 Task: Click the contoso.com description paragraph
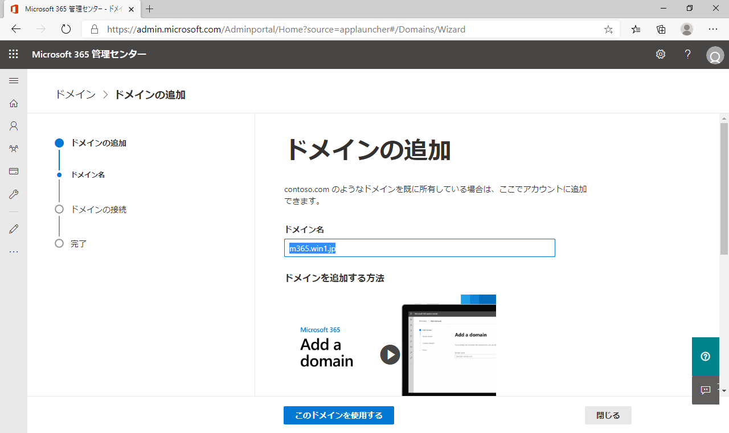coord(436,195)
